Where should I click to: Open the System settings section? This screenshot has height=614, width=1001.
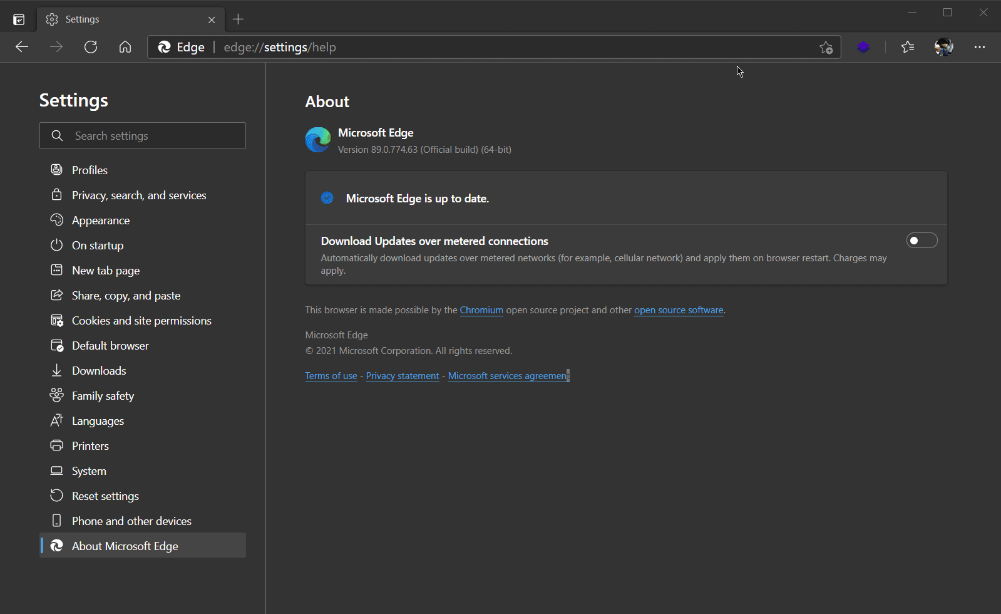143,471
